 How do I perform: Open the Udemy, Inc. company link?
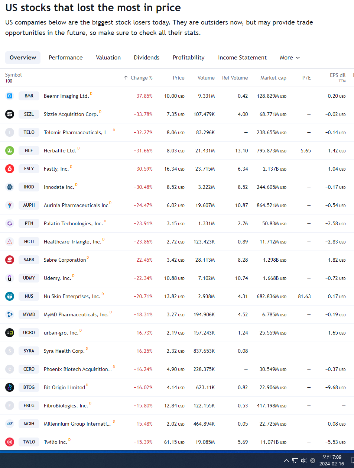[x=57, y=278]
